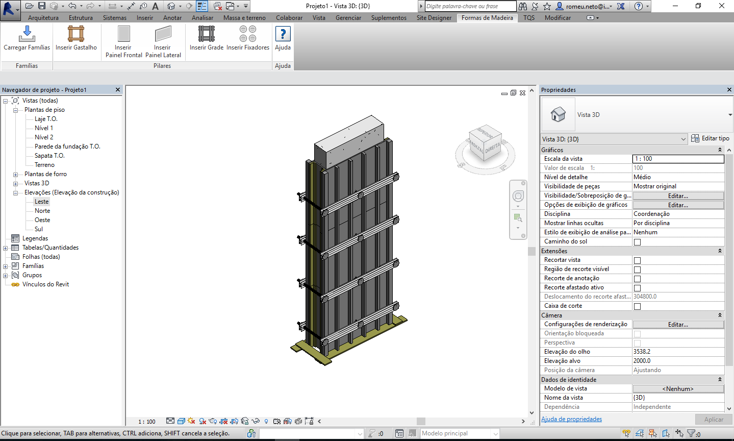Check Recorte de anotação option

tap(637, 278)
